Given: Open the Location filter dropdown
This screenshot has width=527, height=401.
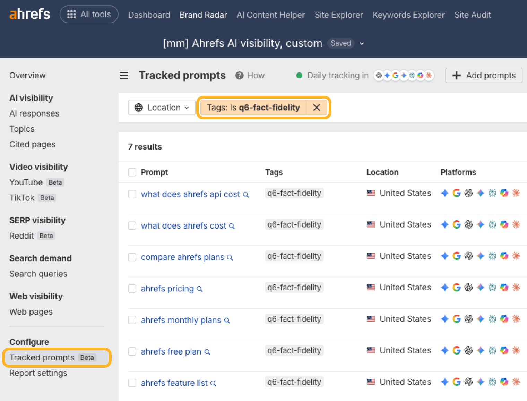Looking at the screenshot, I should [x=162, y=108].
